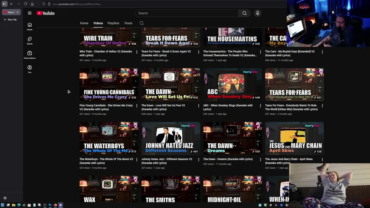Open the volume speaker tray icon

point(287,205)
